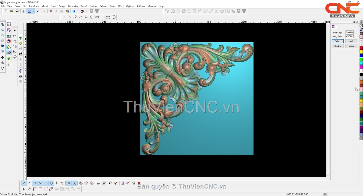The height and width of the screenshot is (196, 363).
Task: Open dropdown arrow beside wireframe box icon
Action: (86, 11)
